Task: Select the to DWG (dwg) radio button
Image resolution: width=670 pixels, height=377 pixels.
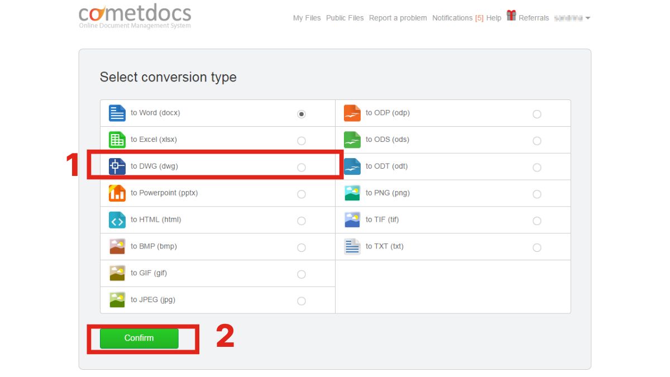Action: point(301,167)
